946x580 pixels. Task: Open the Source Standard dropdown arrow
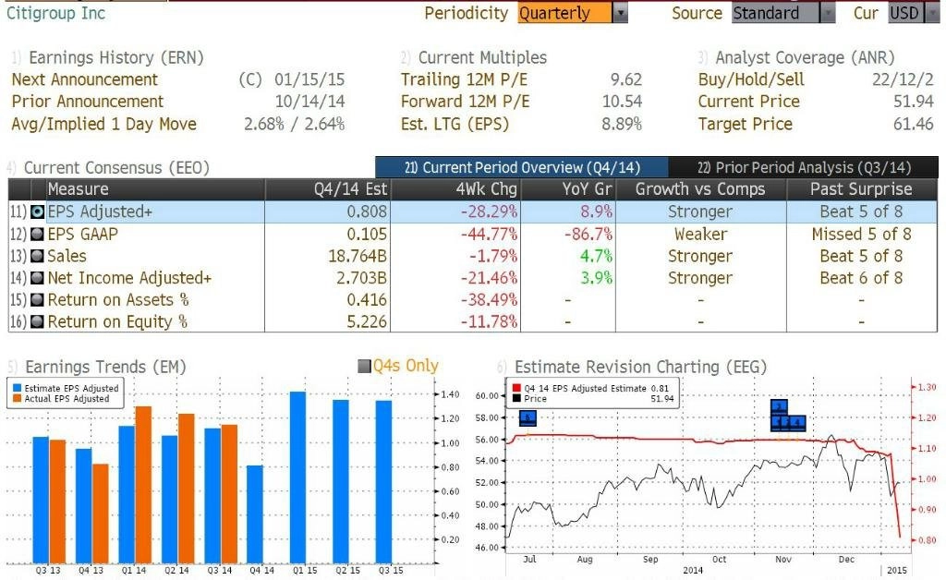(828, 13)
